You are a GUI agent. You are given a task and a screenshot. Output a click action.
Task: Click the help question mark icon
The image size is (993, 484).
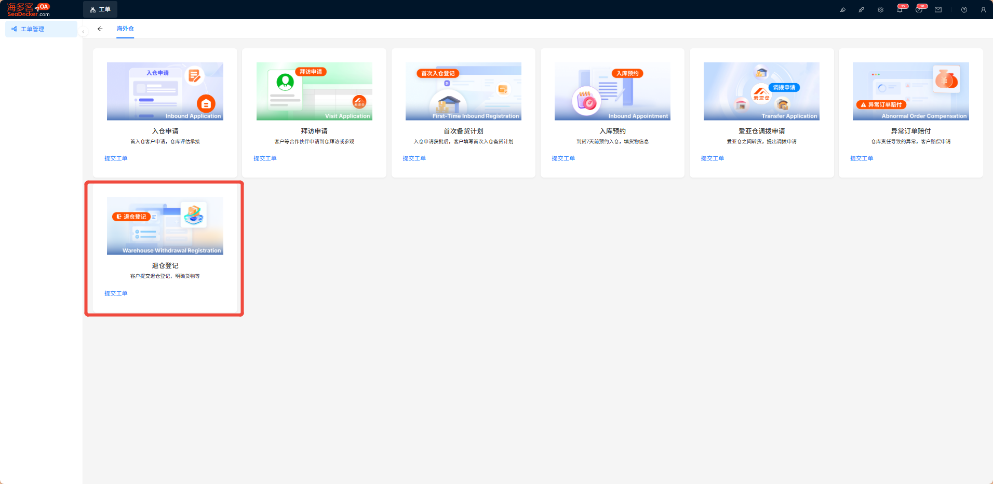point(964,9)
